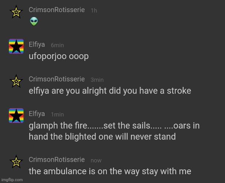Open Elfiya username on the 1min comment
225x183 pixels.
click(x=37, y=114)
